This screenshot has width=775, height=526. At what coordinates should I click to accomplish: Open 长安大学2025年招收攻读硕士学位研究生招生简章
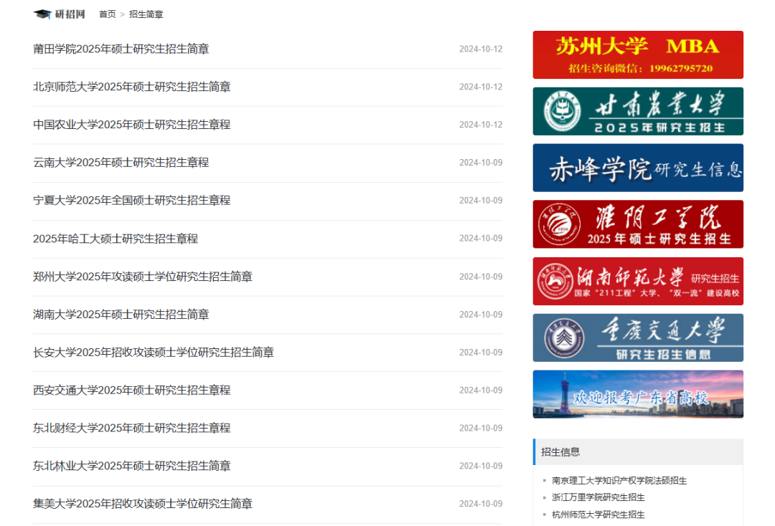[x=154, y=353]
